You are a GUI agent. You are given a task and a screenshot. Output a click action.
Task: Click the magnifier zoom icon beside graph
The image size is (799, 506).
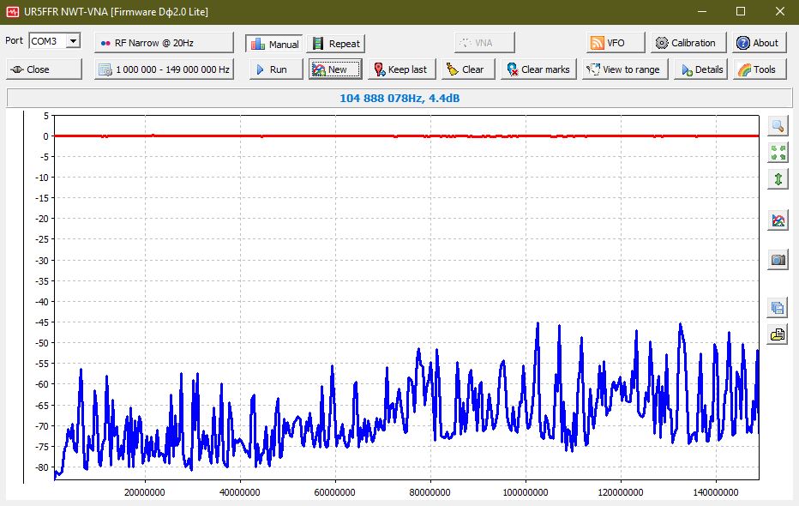pyautogui.click(x=778, y=126)
